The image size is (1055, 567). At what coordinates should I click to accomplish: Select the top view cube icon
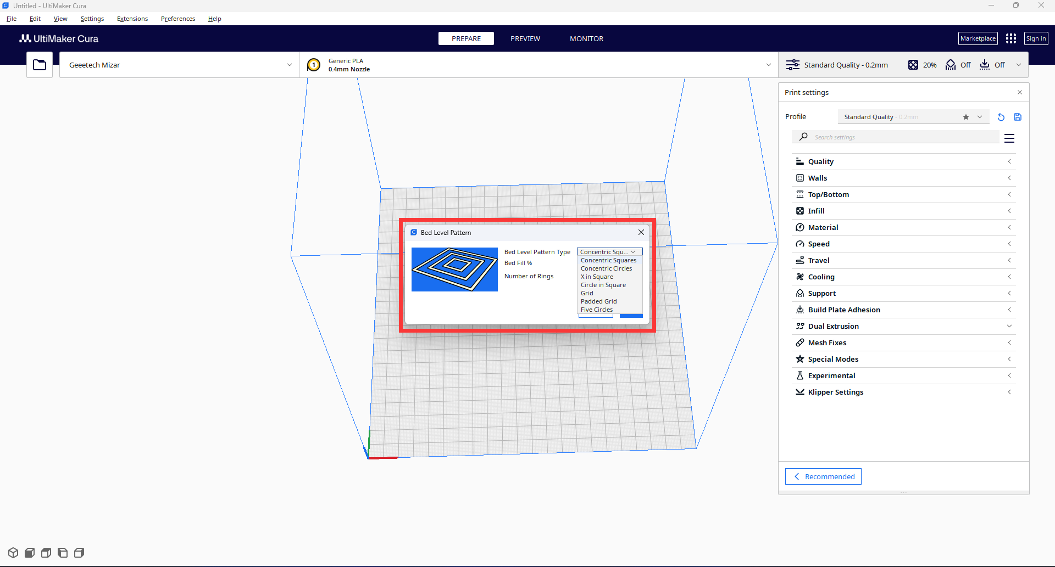pyautogui.click(x=46, y=553)
